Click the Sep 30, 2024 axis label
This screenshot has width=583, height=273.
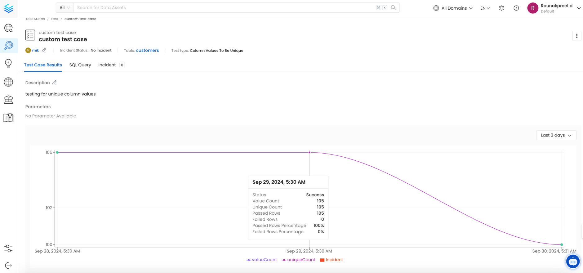[554, 251]
